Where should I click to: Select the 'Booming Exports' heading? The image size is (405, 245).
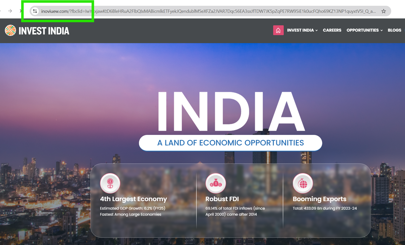coord(319,199)
